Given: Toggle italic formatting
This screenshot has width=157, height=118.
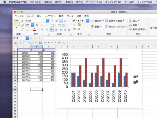Looking at the screenshot, I should [x=42, y=25].
